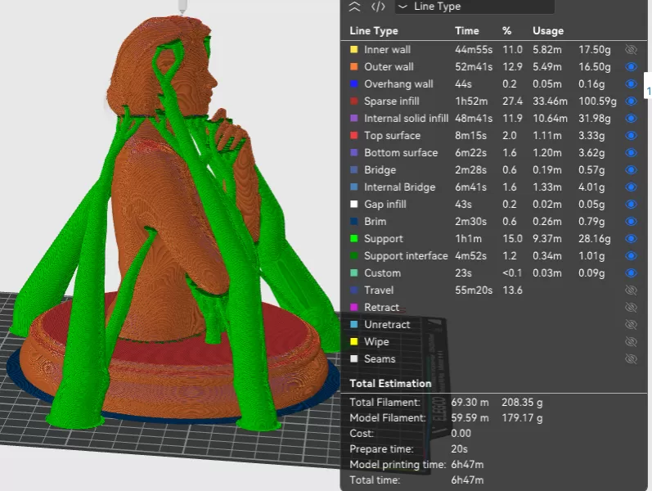The image size is (652, 491).
Task: Click the Support interface label
Action: tap(406, 256)
